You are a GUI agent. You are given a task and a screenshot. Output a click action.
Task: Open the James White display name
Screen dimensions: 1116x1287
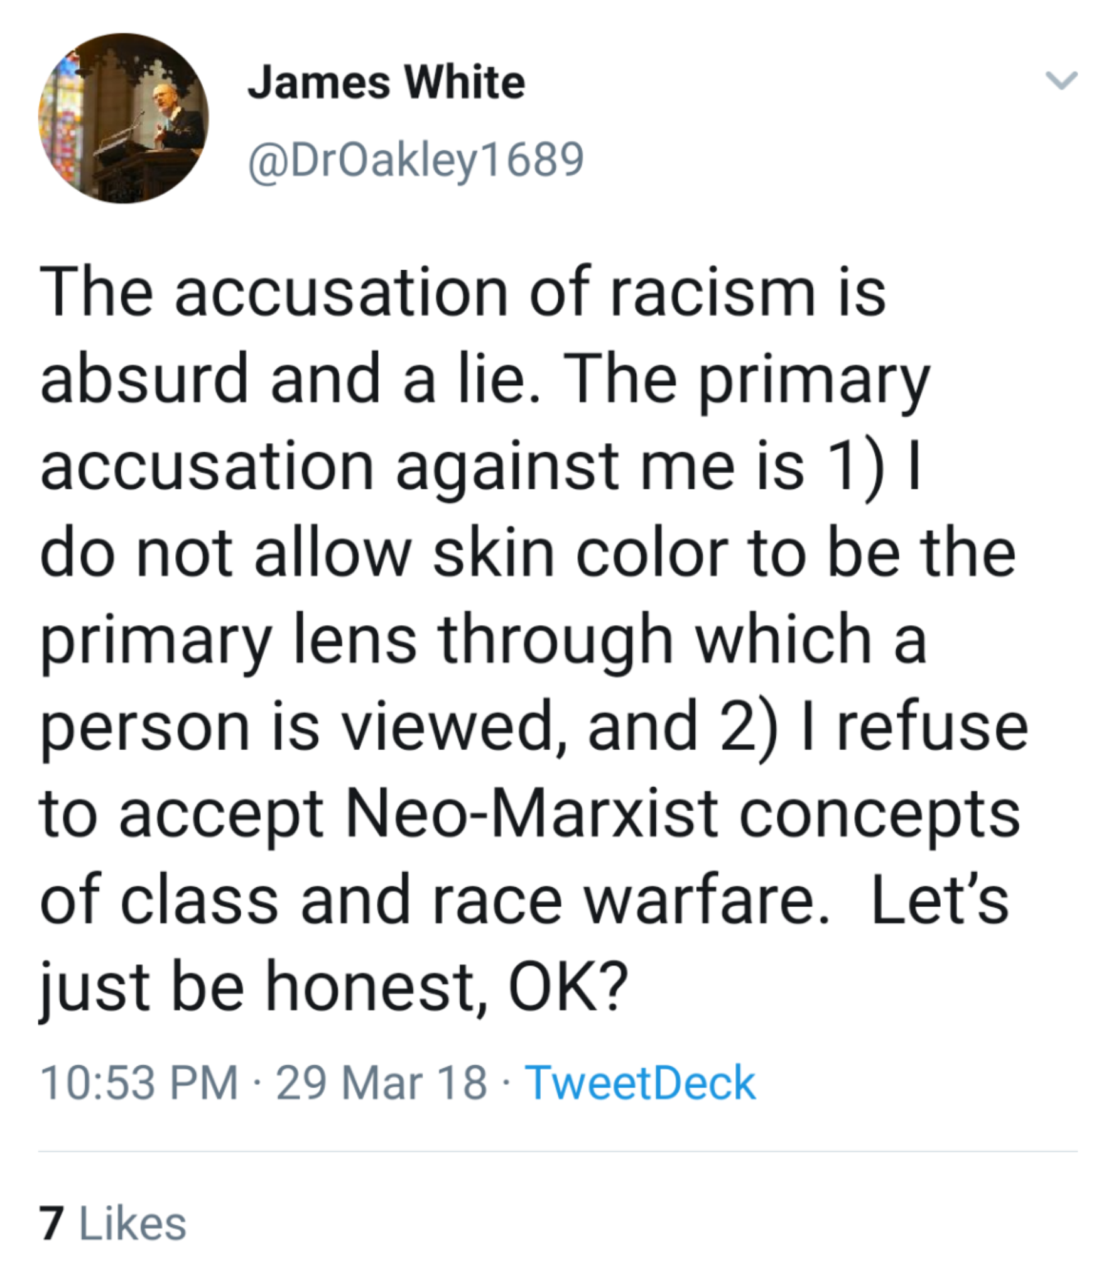pyautogui.click(x=386, y=83)
